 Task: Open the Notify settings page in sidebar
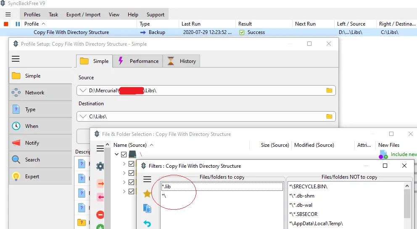point(40,143)
